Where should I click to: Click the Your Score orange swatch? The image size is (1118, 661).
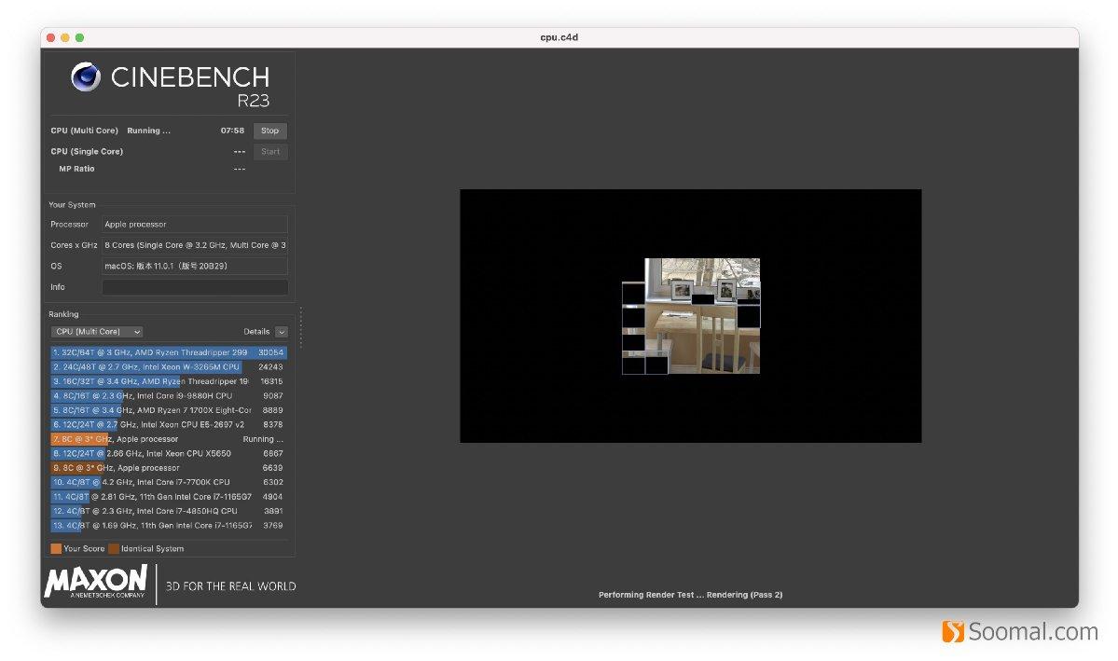[x=56, y=548]
